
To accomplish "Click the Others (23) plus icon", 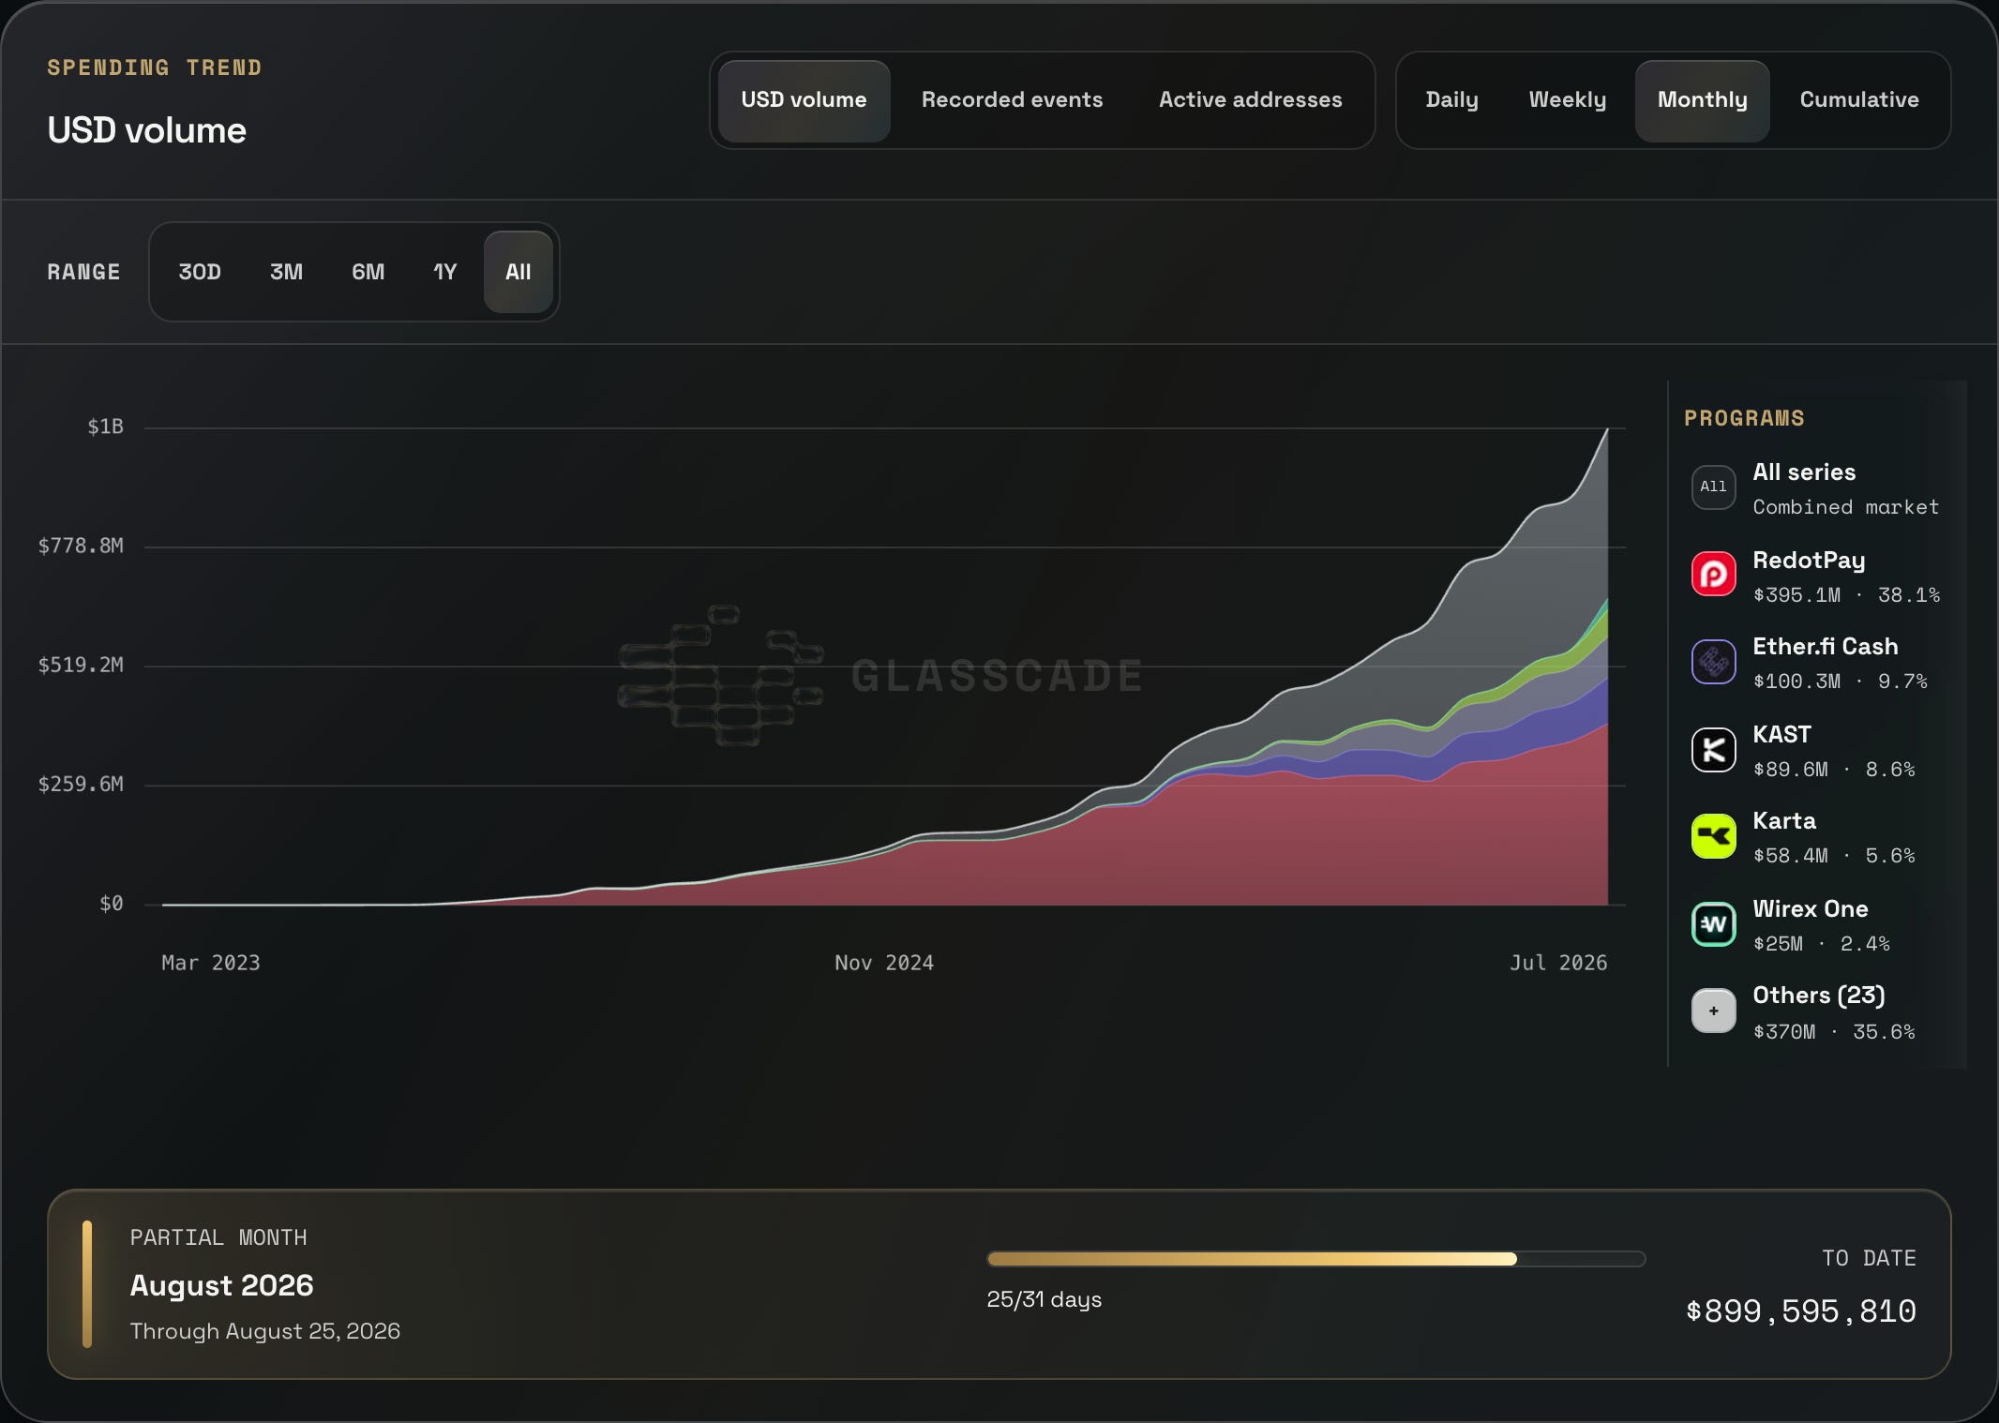I will [1713, 1011].
